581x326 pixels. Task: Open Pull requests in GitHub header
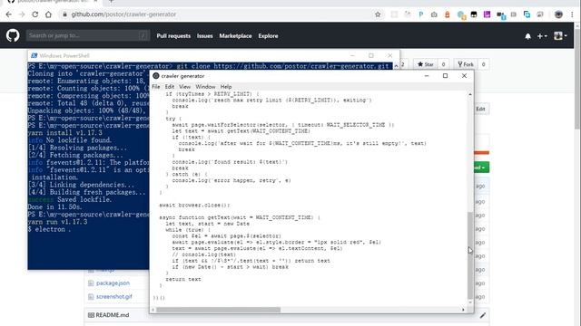click(173, 36)
